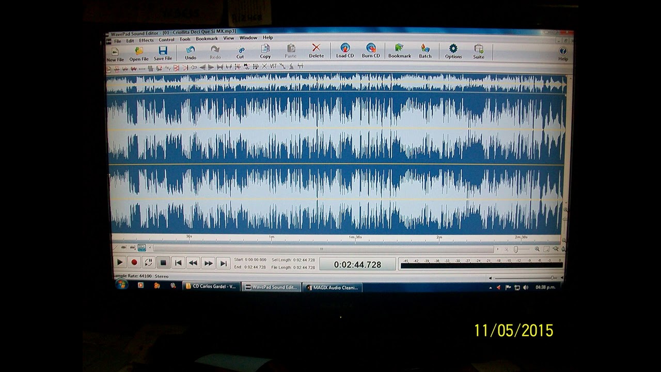Open the Tools menu
Image resolution: width=661 pixels, height=372 pixels.
(185, 39)
